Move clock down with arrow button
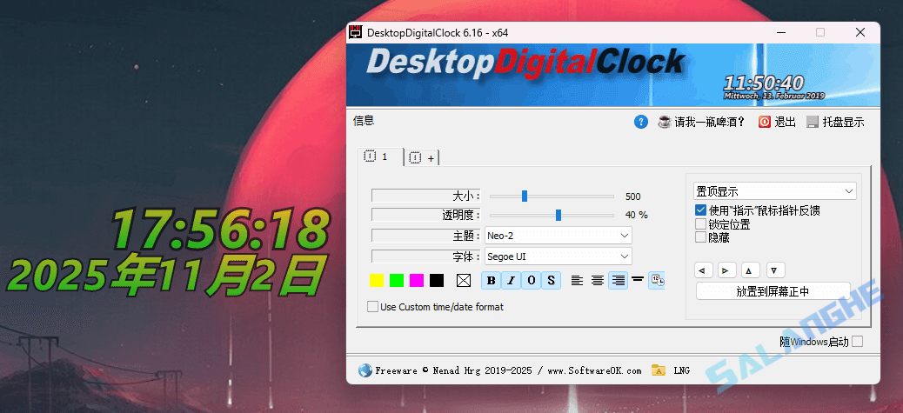This screenshot has width=903, height=413. 774,270
